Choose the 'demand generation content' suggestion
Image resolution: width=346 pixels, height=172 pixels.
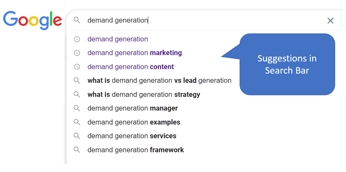(131, 67)
